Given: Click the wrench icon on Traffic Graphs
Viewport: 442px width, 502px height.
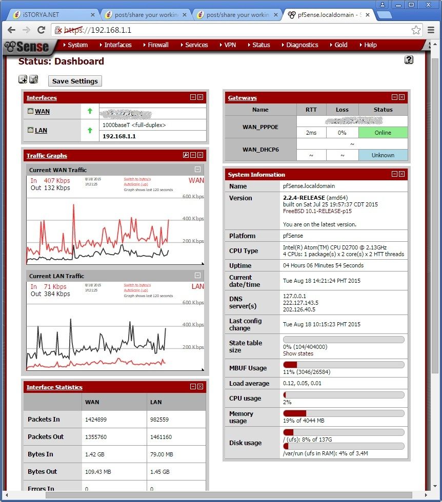Looking at the screenshot, I should (x=186, y=155).
